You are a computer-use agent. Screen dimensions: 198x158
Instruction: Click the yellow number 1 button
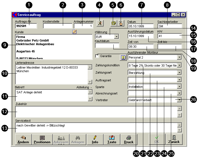click(x=123, y=57)
